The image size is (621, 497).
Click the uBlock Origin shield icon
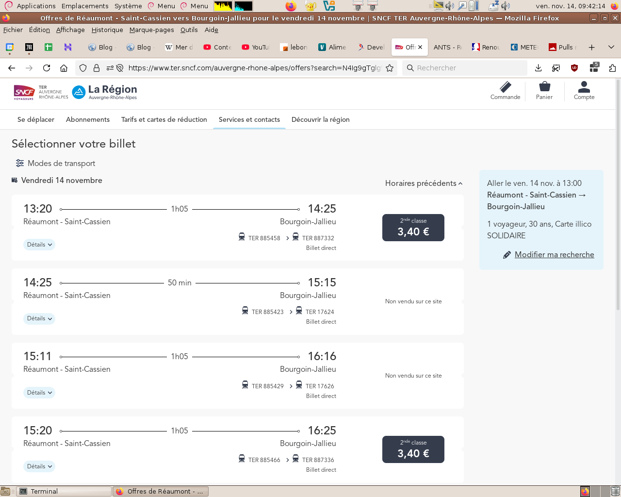(x=574, y=68)
